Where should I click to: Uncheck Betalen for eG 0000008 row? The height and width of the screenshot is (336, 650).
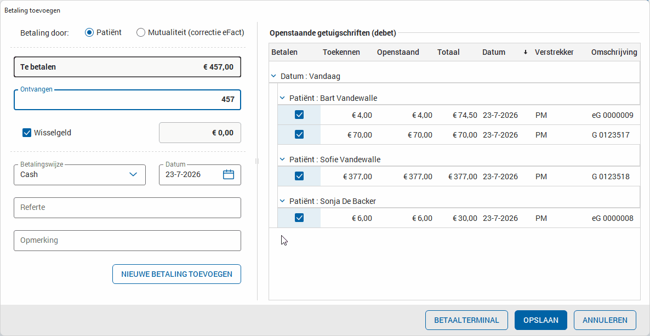tap(299, 218)
